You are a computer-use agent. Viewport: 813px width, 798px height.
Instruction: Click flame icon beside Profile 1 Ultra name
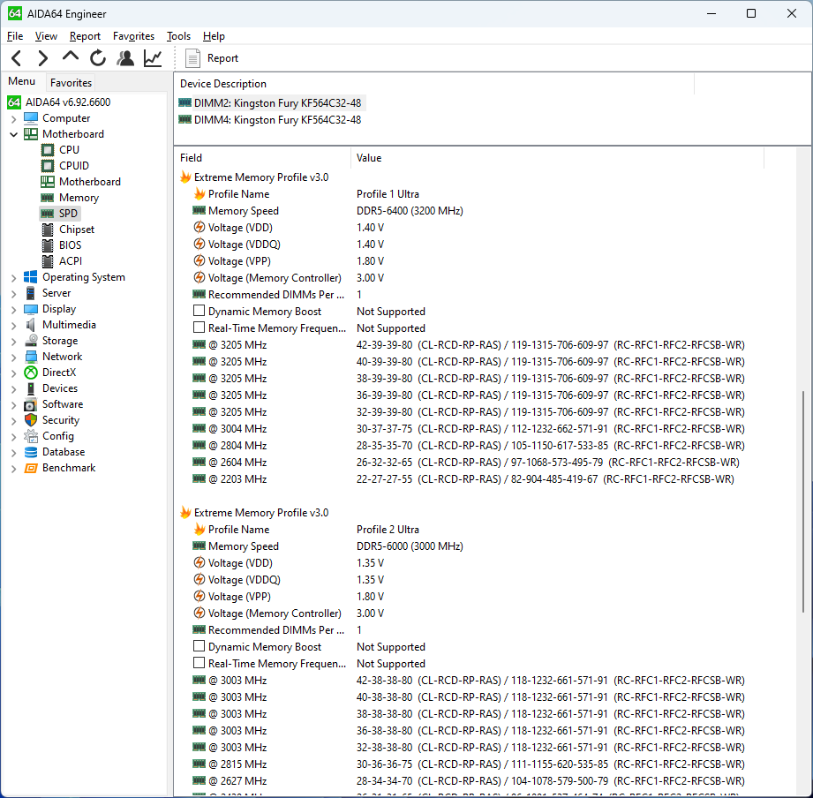199,194
